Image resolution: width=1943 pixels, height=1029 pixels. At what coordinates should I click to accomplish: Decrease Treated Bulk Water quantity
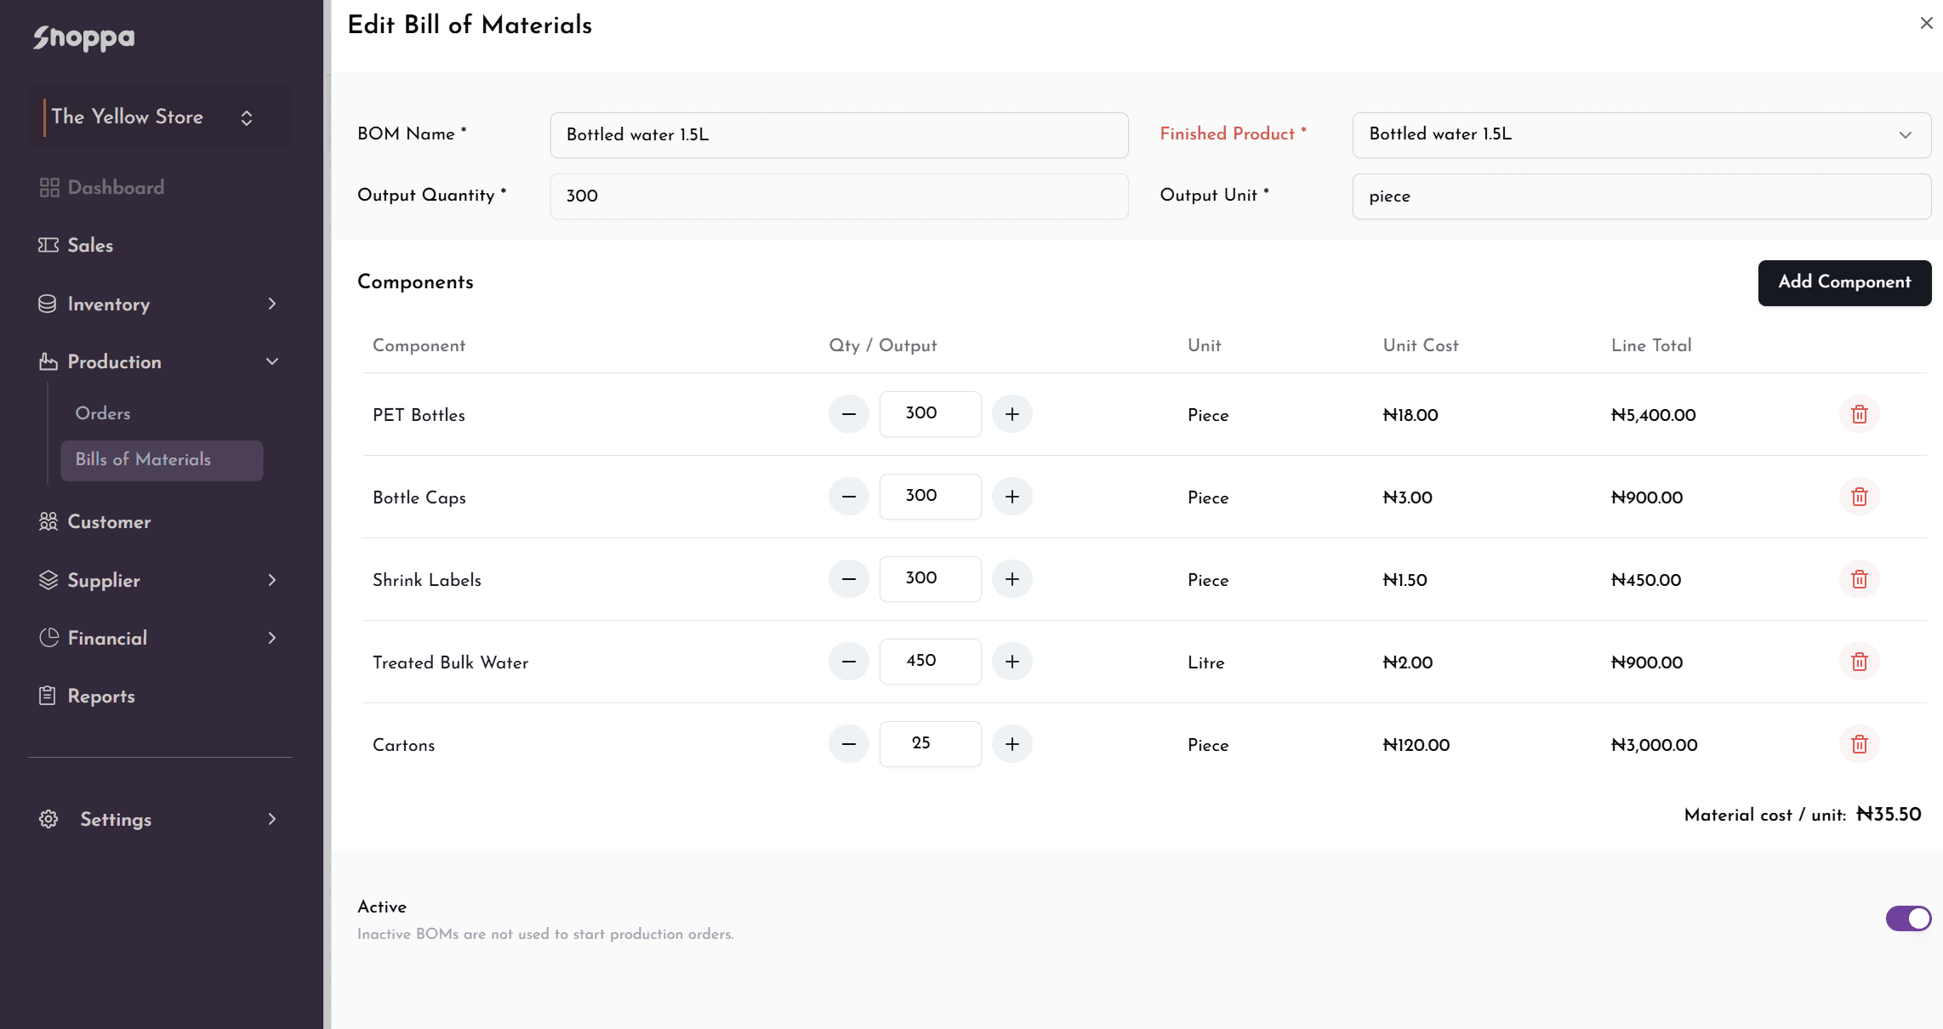pos(849,662)
